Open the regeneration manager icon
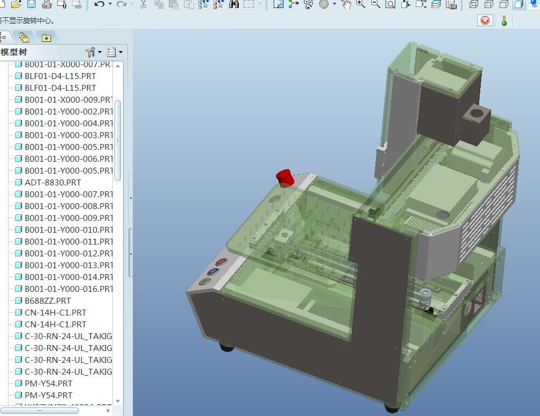The image size is (540, 416). pyautogui.click(x=219, y=4)
